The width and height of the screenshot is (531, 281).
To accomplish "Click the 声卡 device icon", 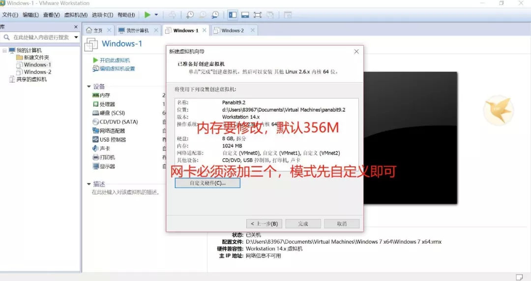I will [x=95, y=148].
